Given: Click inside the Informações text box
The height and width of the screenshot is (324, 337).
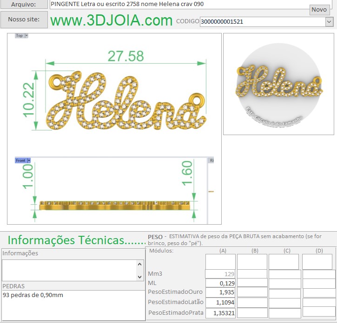Looking at the screenshot, I should 69,270.
